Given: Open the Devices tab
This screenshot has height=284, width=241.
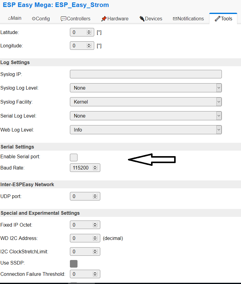Looking at the screenshot, I should (151, 19).
